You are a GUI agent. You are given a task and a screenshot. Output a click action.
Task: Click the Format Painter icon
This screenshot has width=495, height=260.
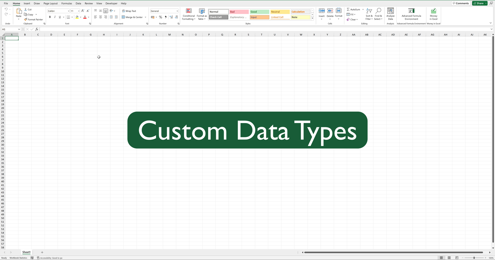click(x=26, y=19)
